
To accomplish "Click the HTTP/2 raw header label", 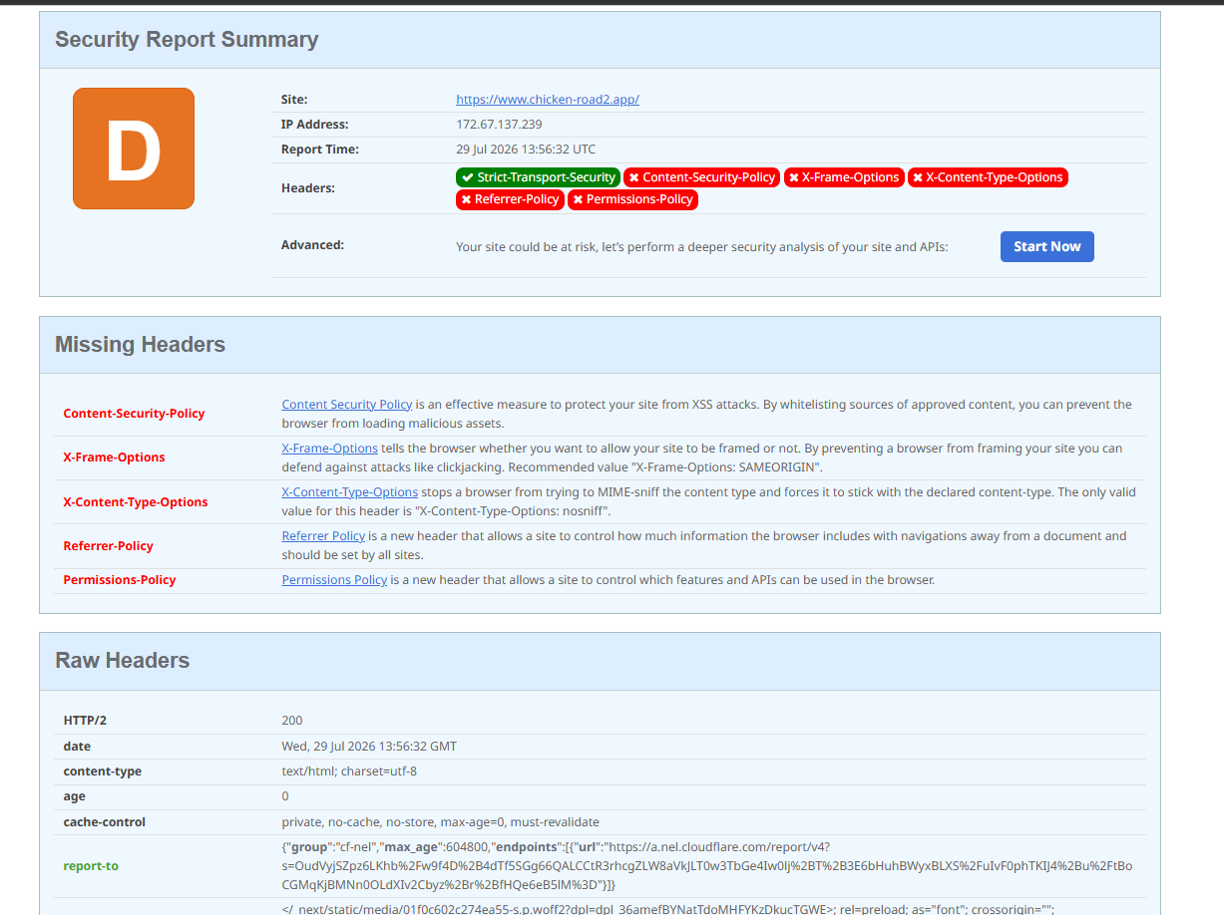I will tap(85, 721).
